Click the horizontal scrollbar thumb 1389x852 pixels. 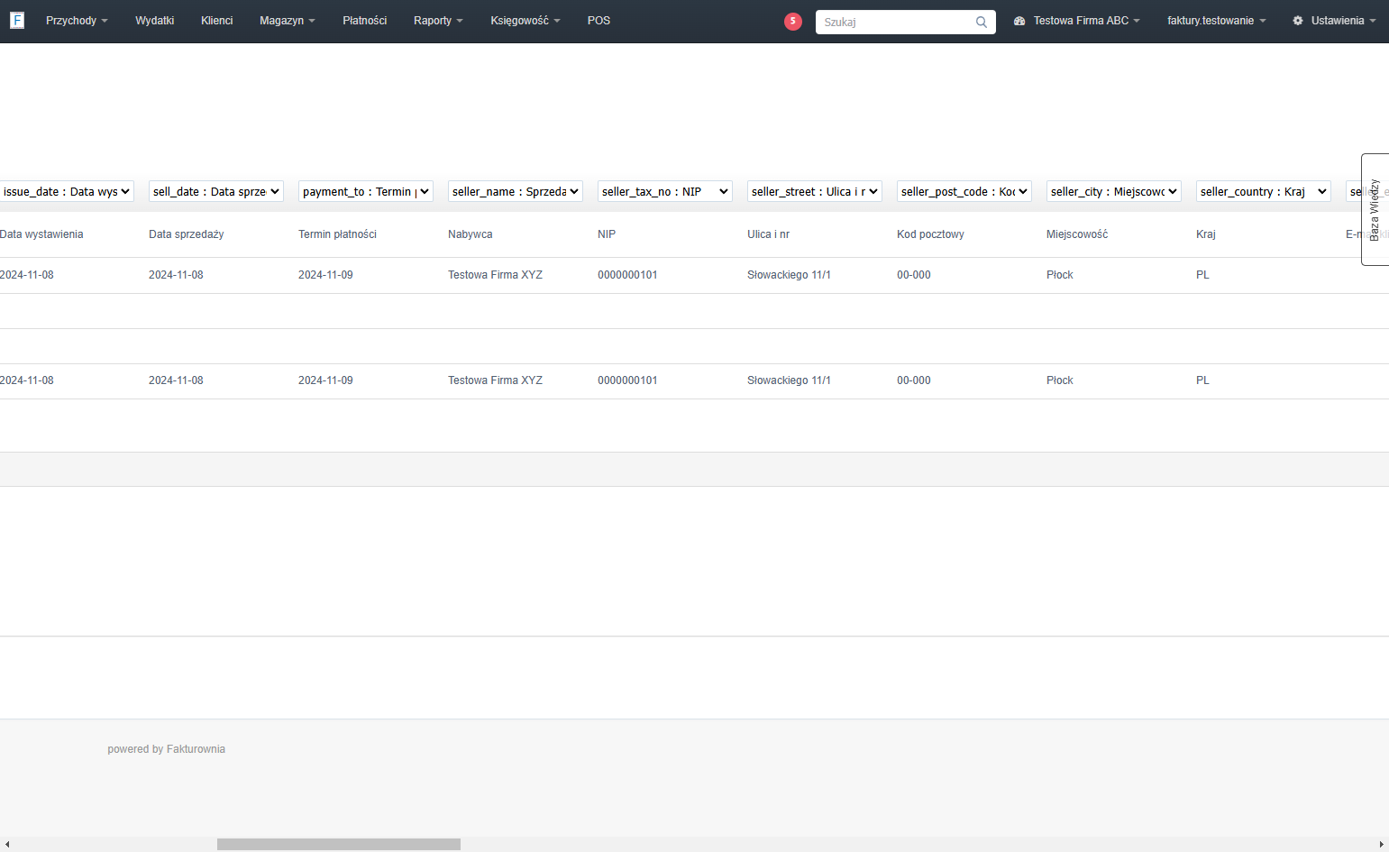point(339,845)
